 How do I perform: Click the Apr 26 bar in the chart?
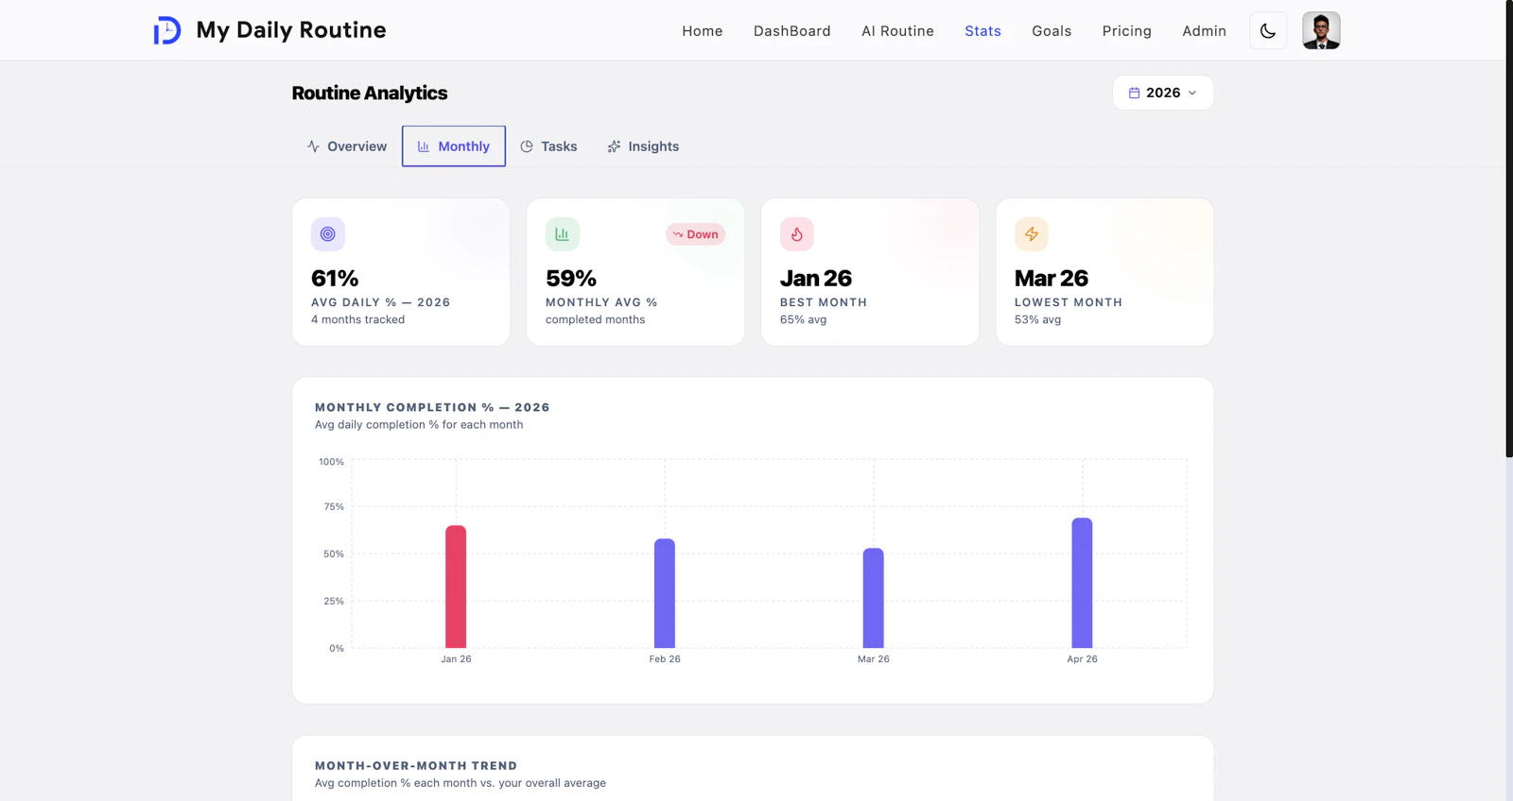[1082, 583]
